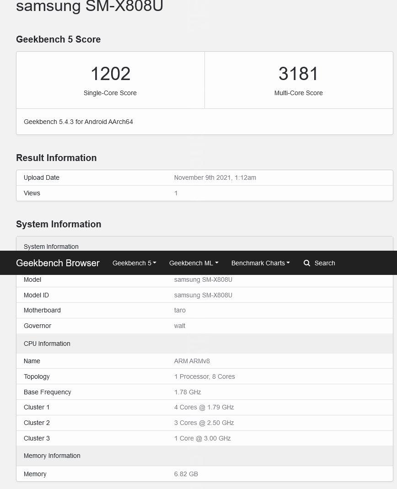Image resolution: width=397 pixels, height=489 pixels.
Task: Click the Views row label
Action: [32, 193]
